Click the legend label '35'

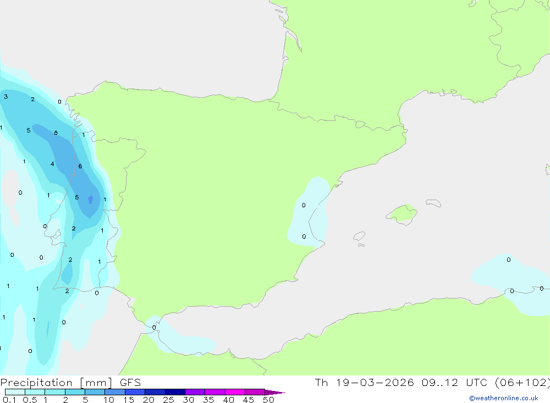[x=208, y=400]
